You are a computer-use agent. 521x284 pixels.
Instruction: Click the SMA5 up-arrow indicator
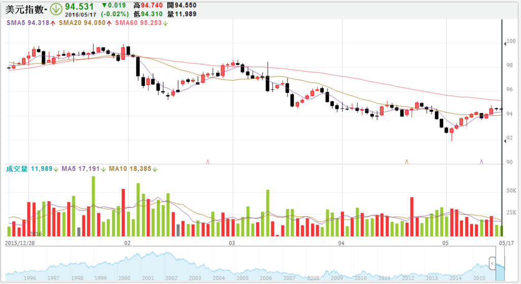(53, 23)
